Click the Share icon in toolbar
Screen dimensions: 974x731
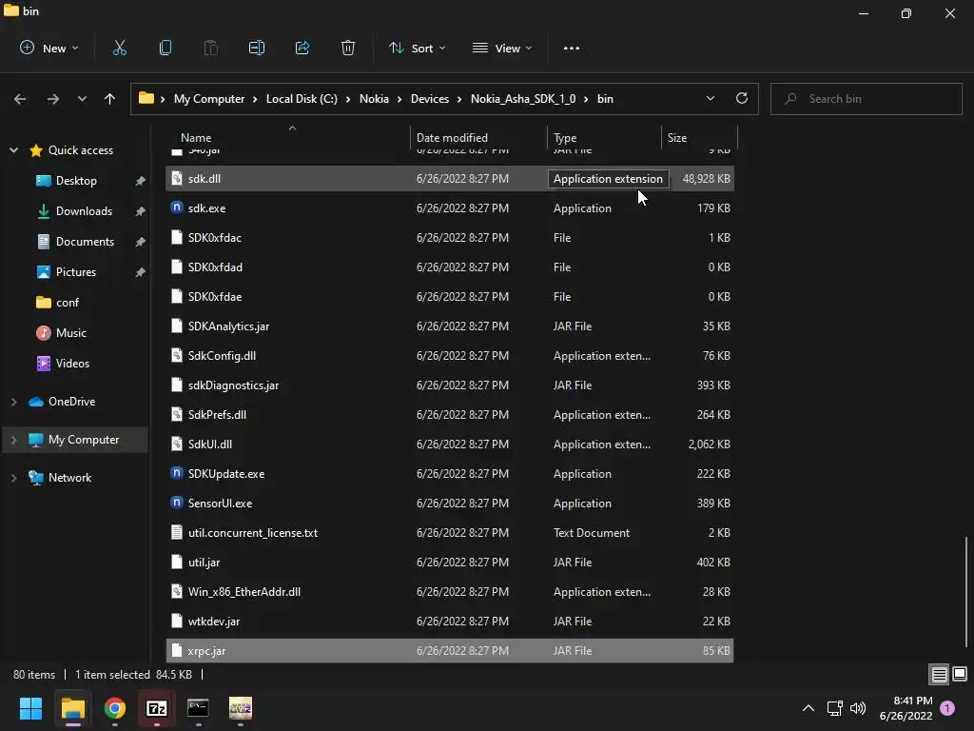(x=302, y=48)
